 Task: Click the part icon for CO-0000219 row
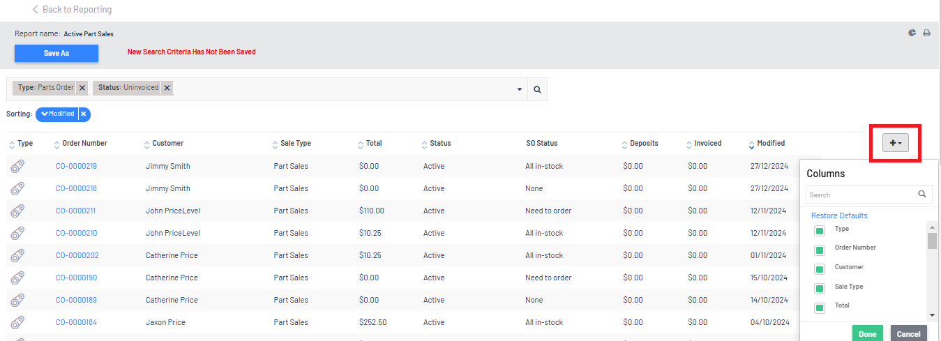(x=17, y=166)
